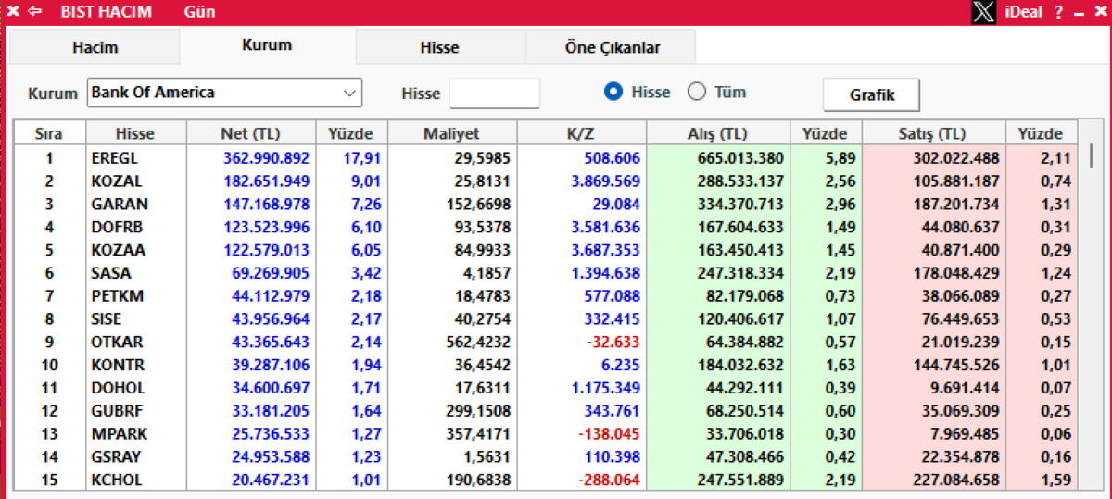This screenshot has height=499, width=1112.
Task: Click the X icon left of back arrow
Action: point(12,12)
